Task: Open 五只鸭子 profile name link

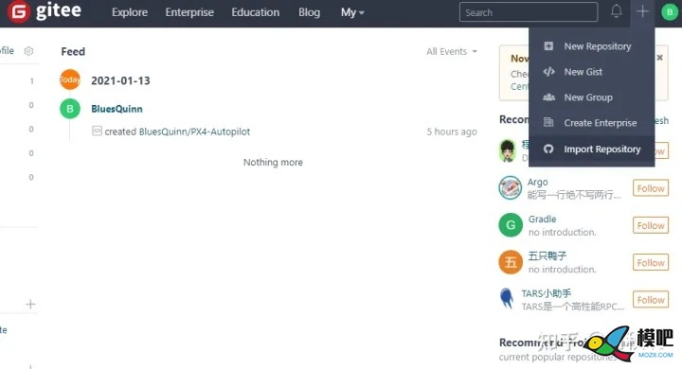Action: pos(547,255)
